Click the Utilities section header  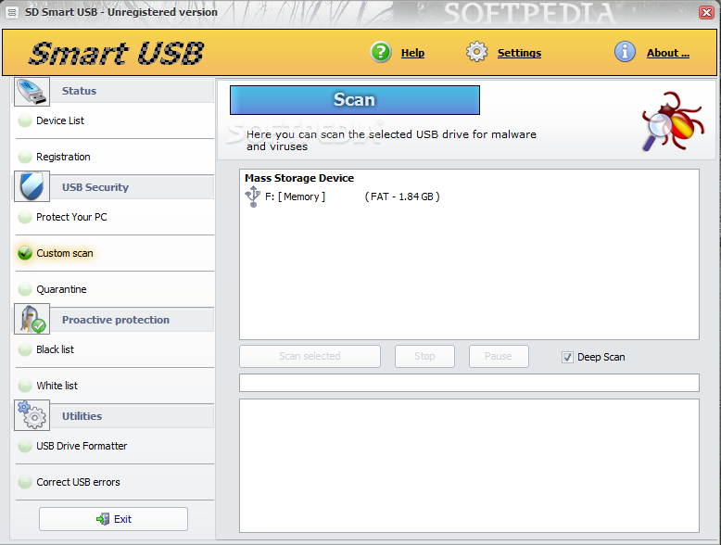click(x=113, y=416)
